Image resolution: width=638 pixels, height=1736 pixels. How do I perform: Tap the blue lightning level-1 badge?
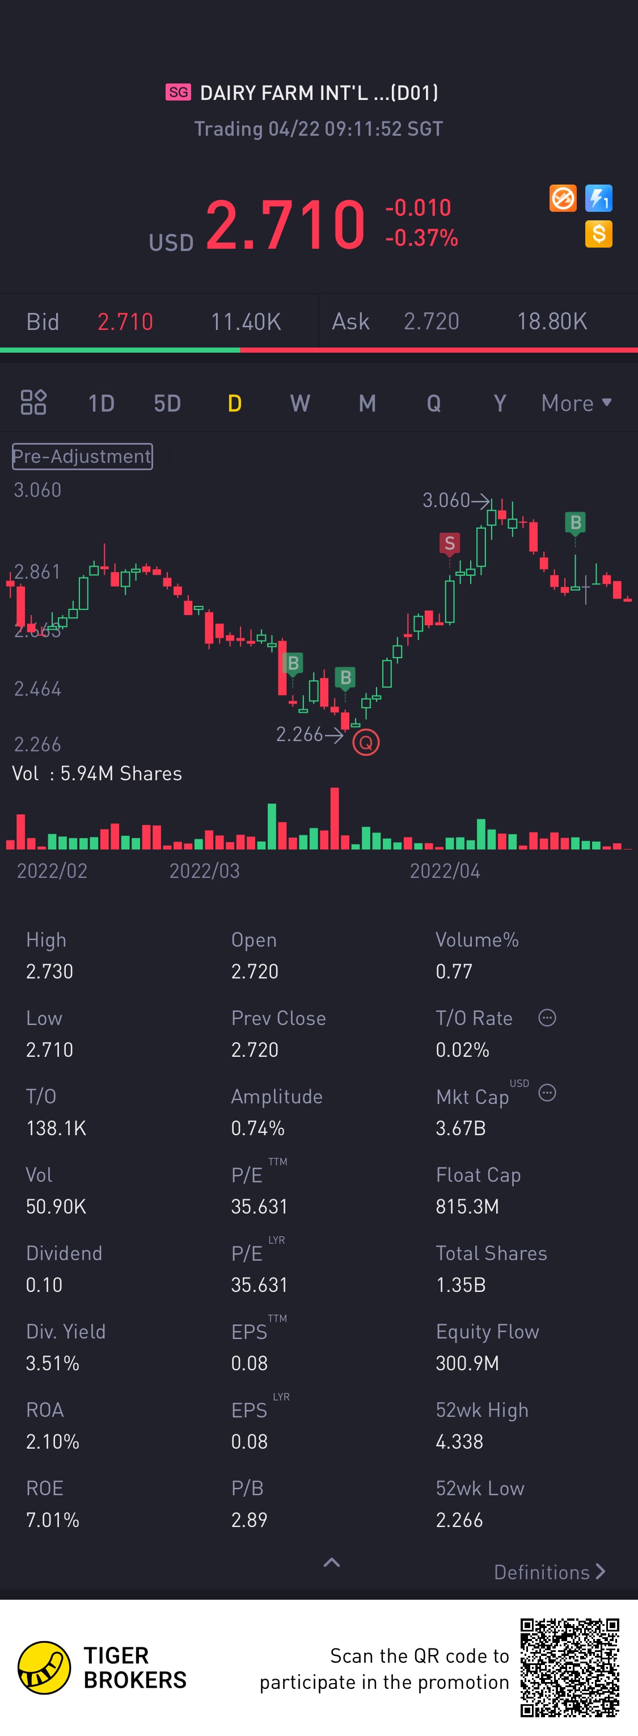point(598,198)
